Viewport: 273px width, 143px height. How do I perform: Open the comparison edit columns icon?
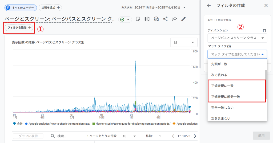[147, 19]
